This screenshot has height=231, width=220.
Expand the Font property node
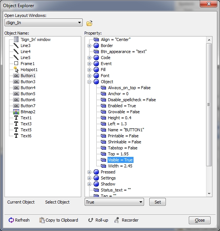click(x=89, y=76)
